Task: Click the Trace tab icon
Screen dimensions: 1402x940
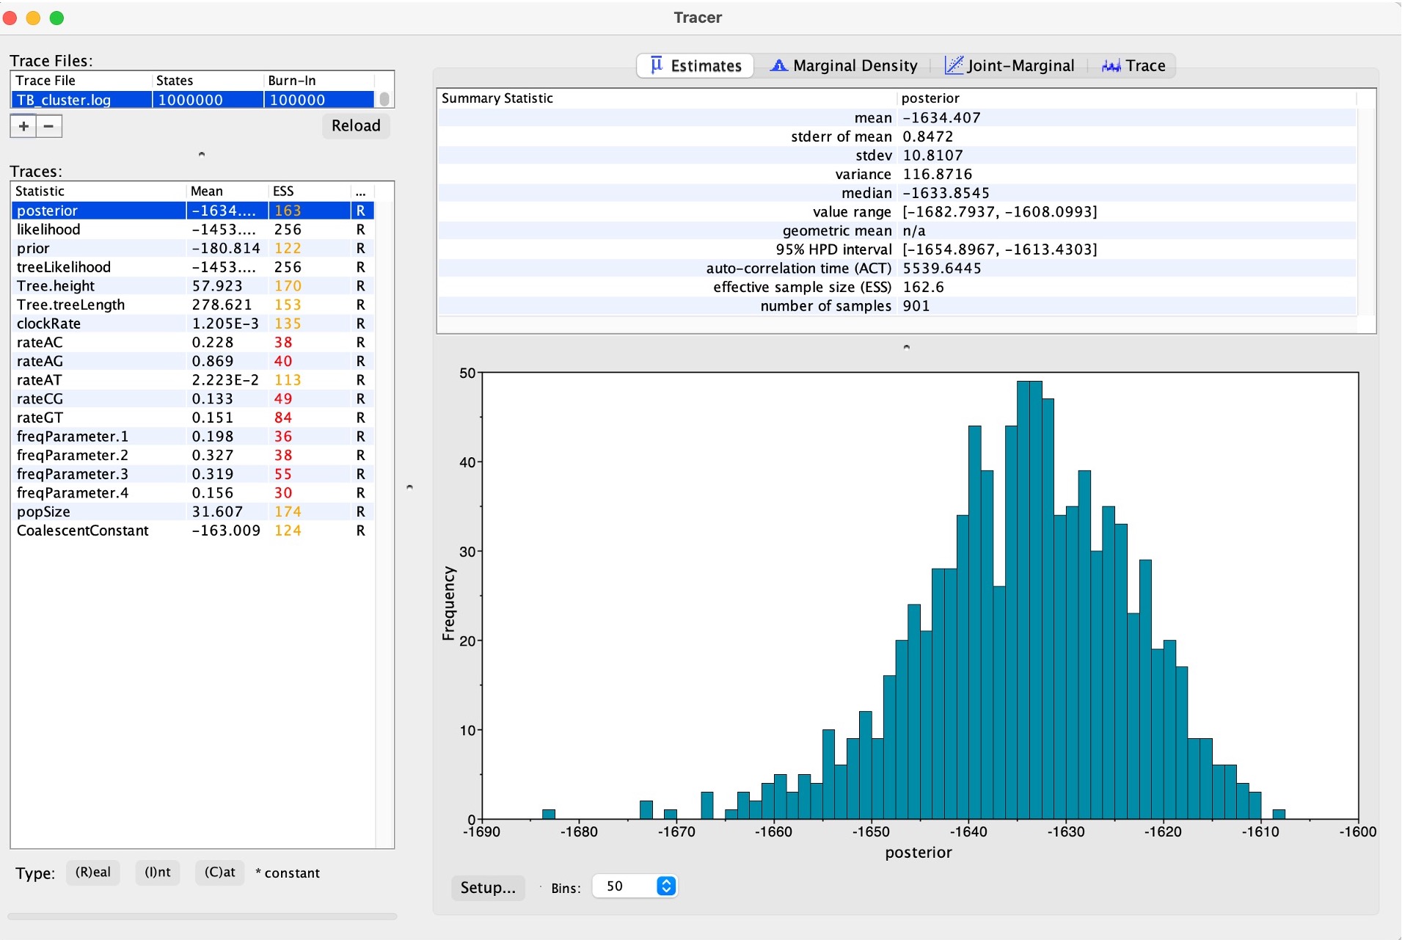Action: (1111, 66)
